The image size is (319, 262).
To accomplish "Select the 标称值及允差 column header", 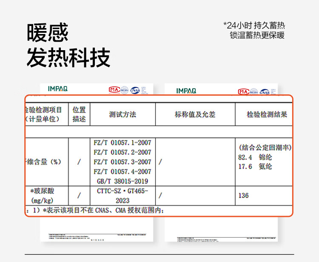I will 195,114.
